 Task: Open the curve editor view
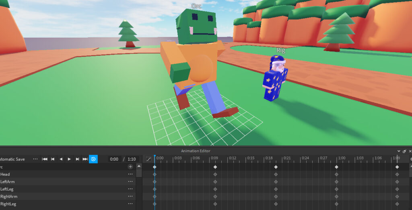(x=149, y=159)
